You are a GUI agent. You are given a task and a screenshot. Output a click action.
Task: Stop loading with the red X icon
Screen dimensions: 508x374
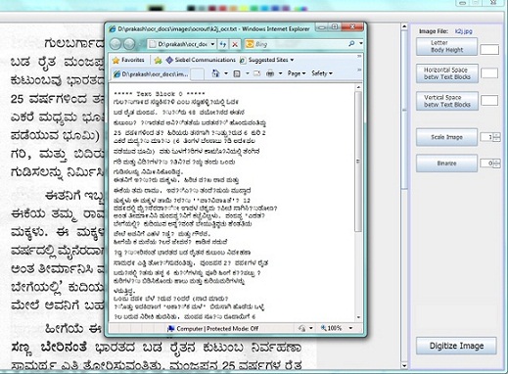pyautogui.click(x=235, y=44)
